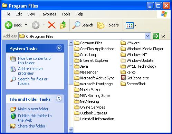Open the Edit menu

[x=19, y=14]
